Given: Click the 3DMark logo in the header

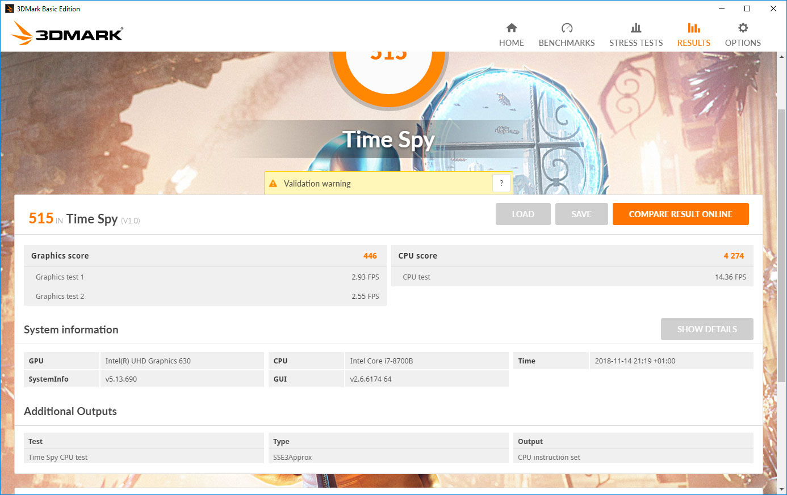Looking at the screenshot, I should (67, 33).
